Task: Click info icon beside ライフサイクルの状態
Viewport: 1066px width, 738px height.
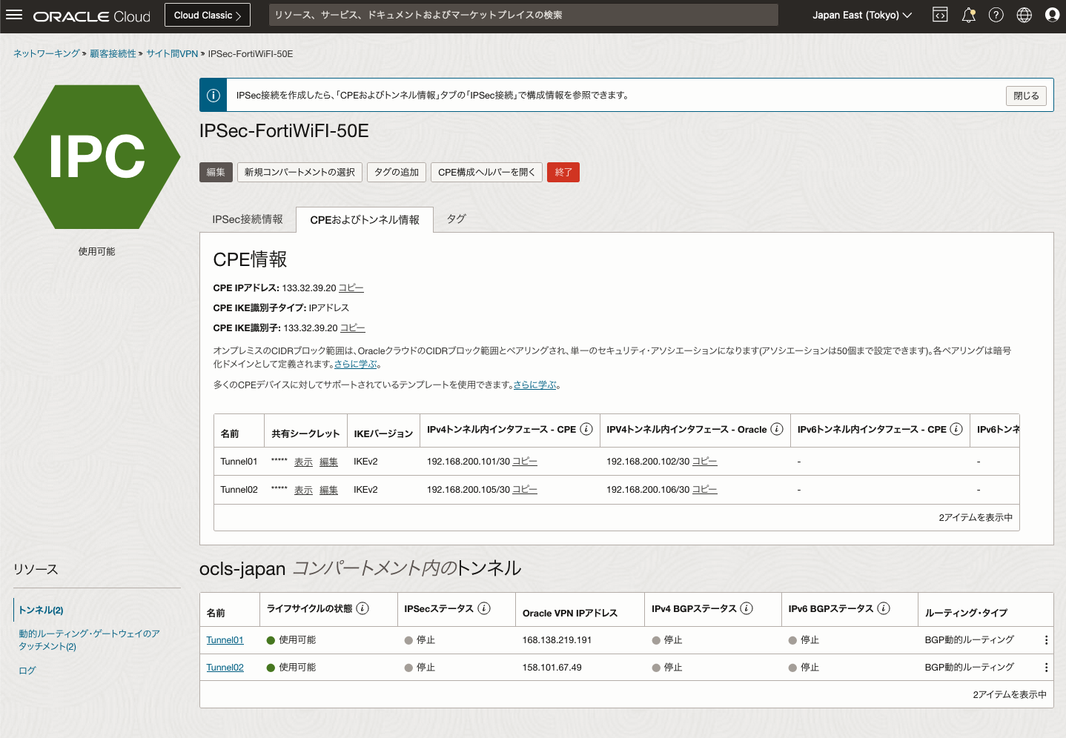Action: (362, 608)
